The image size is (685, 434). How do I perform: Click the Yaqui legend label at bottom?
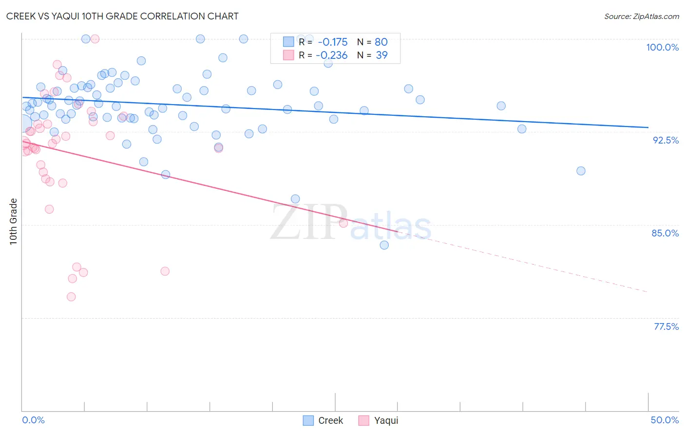386,420
